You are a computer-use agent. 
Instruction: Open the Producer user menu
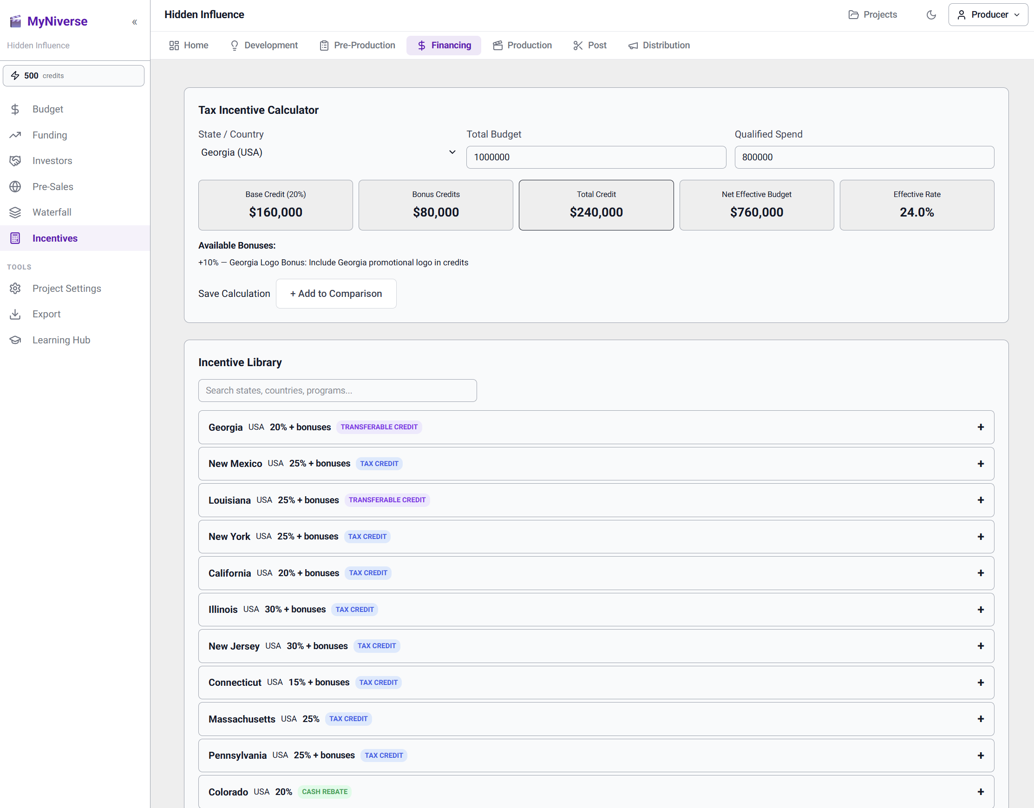(988, 15)
